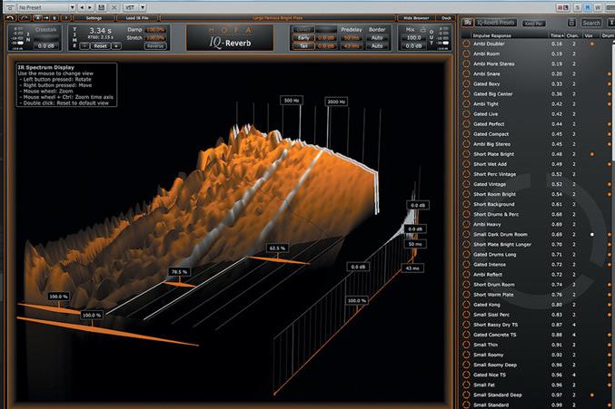
Task: Sort list by the Time column header
Action: coord(557,35)
